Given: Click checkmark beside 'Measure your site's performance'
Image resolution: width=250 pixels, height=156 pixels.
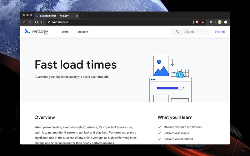Looking at the screenshot, I should [x=159, y=127].
